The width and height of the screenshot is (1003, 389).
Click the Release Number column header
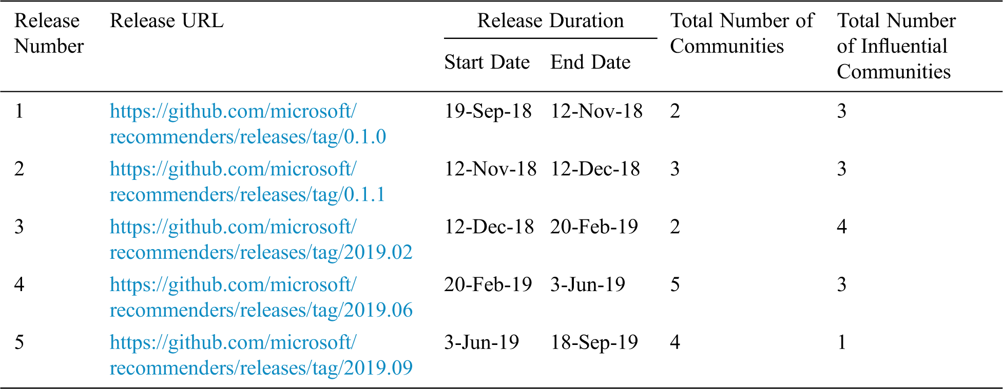(49, 33)
